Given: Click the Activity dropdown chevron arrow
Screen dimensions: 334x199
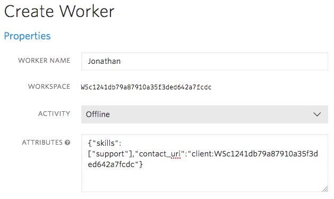Looking at the screenshot, I should pyautogui.click(x=317, y=114).
